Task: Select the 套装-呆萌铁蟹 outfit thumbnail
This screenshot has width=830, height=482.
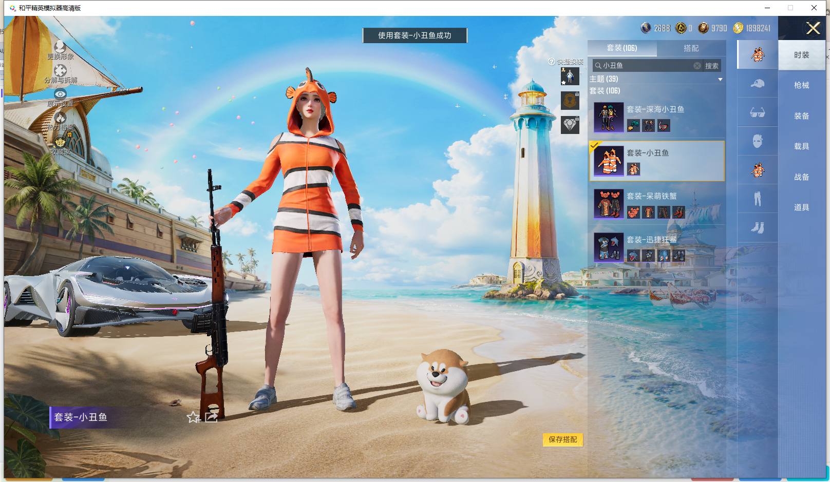Action: [x=609, y=204]
